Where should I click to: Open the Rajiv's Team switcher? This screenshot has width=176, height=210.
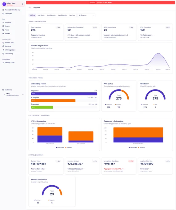pos(13,4)
